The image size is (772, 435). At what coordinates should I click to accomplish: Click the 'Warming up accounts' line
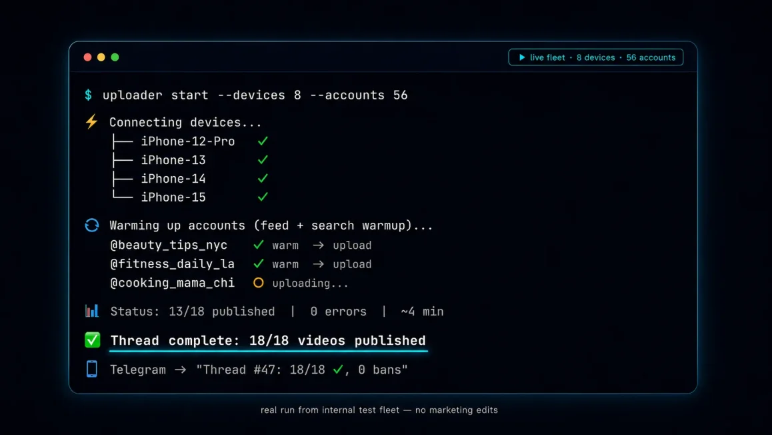pyautogui.click(x=271, y=226)
